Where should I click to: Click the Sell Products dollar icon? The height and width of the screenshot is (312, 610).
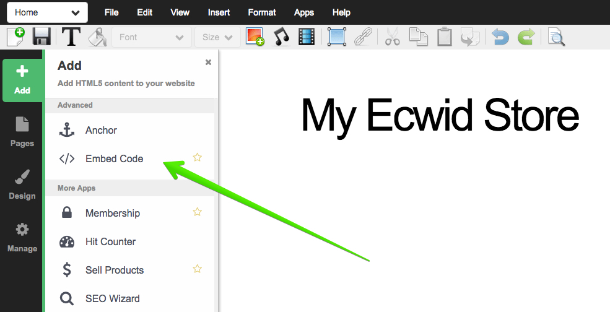point(66,270)
